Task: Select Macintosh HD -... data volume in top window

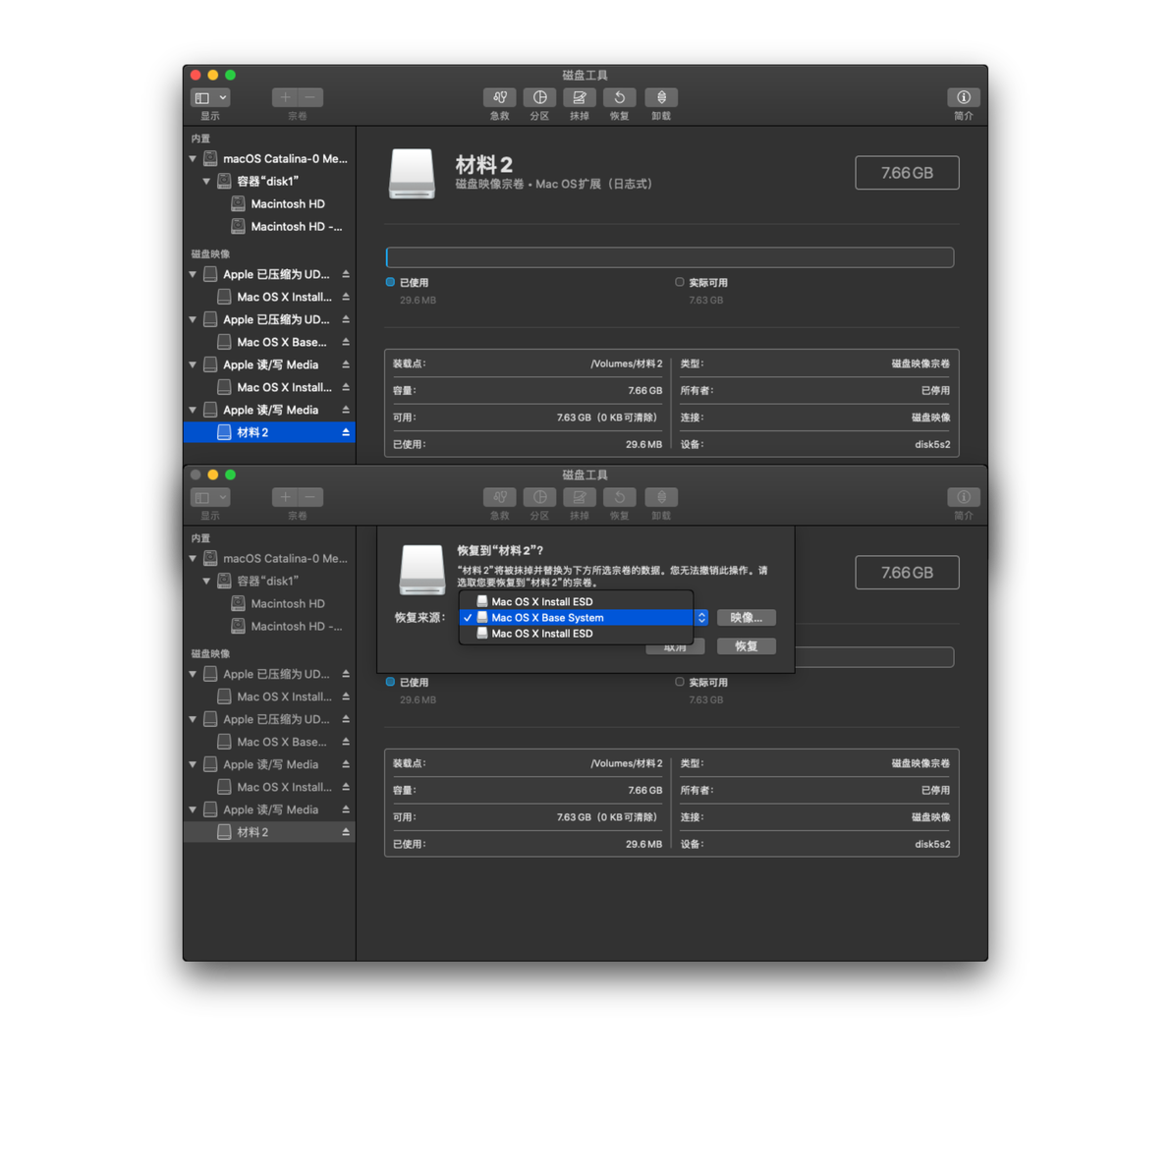Action: [269, 226]
